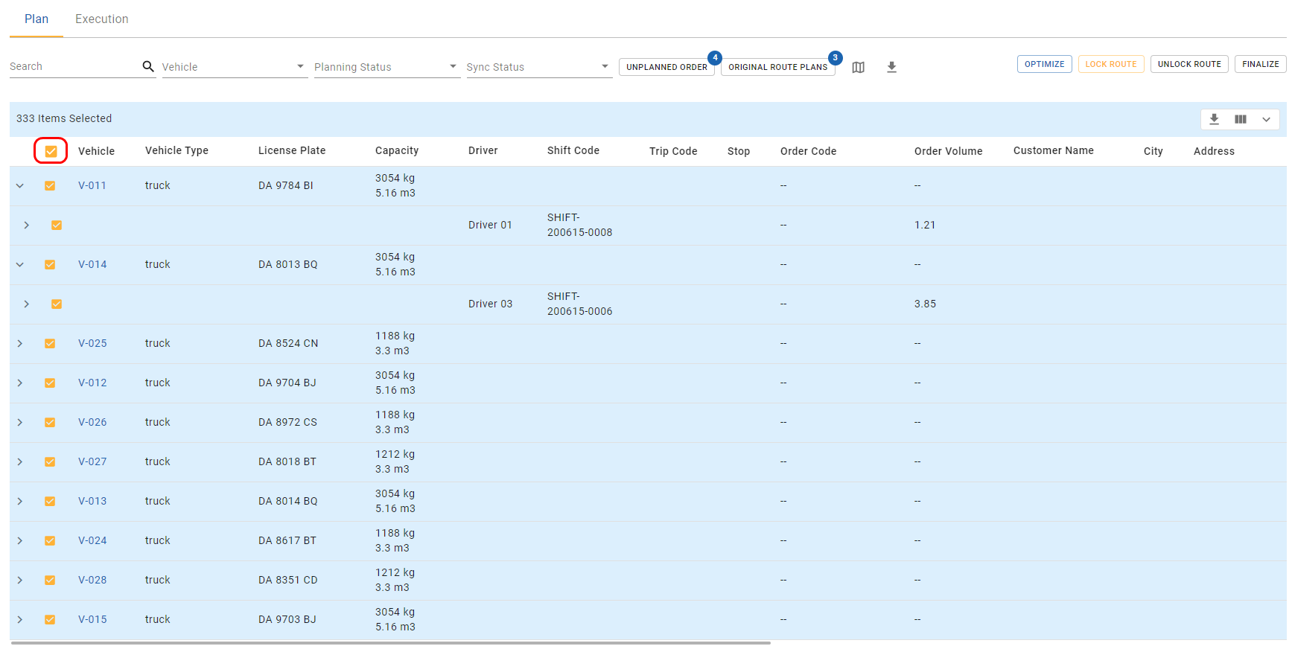Screen dimensions: 1292x649
Task: Click the Original Route Plans button
Action: (x=777, y=67)
